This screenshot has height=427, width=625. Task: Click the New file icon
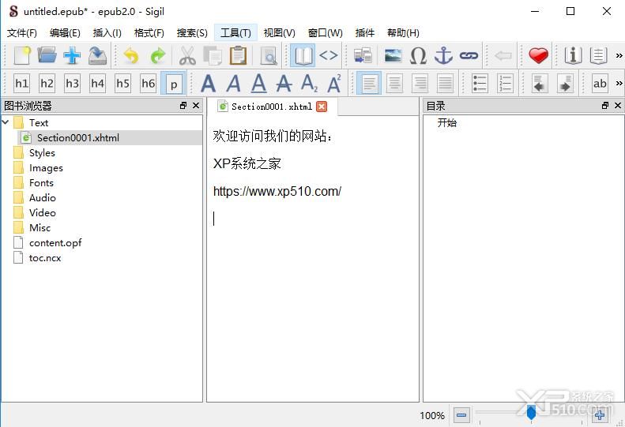(22, 55)
